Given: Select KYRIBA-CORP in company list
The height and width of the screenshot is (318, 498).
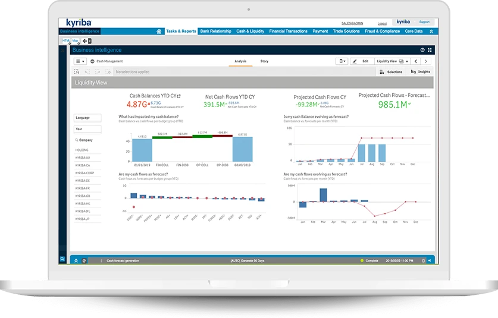Looking at the screenshot, I should [87, 173].
